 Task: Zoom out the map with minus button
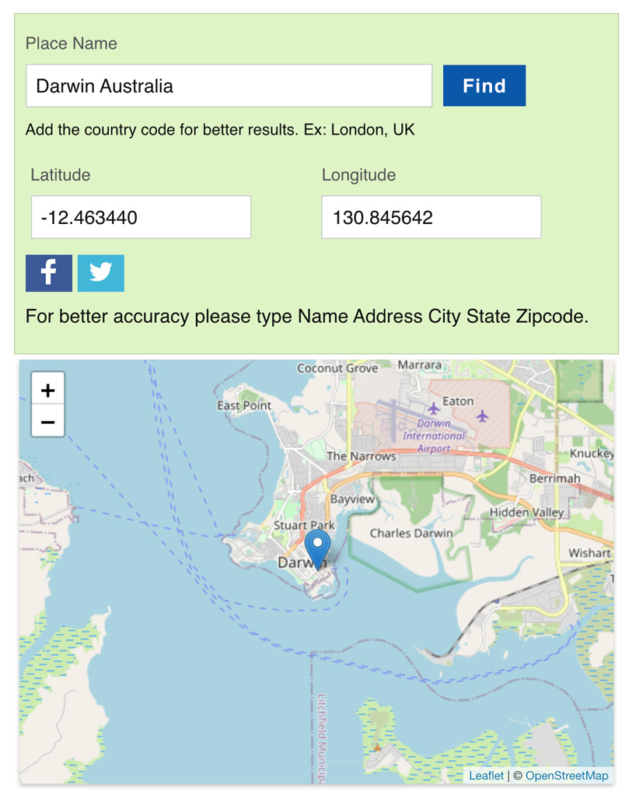(x=48, y=421)
